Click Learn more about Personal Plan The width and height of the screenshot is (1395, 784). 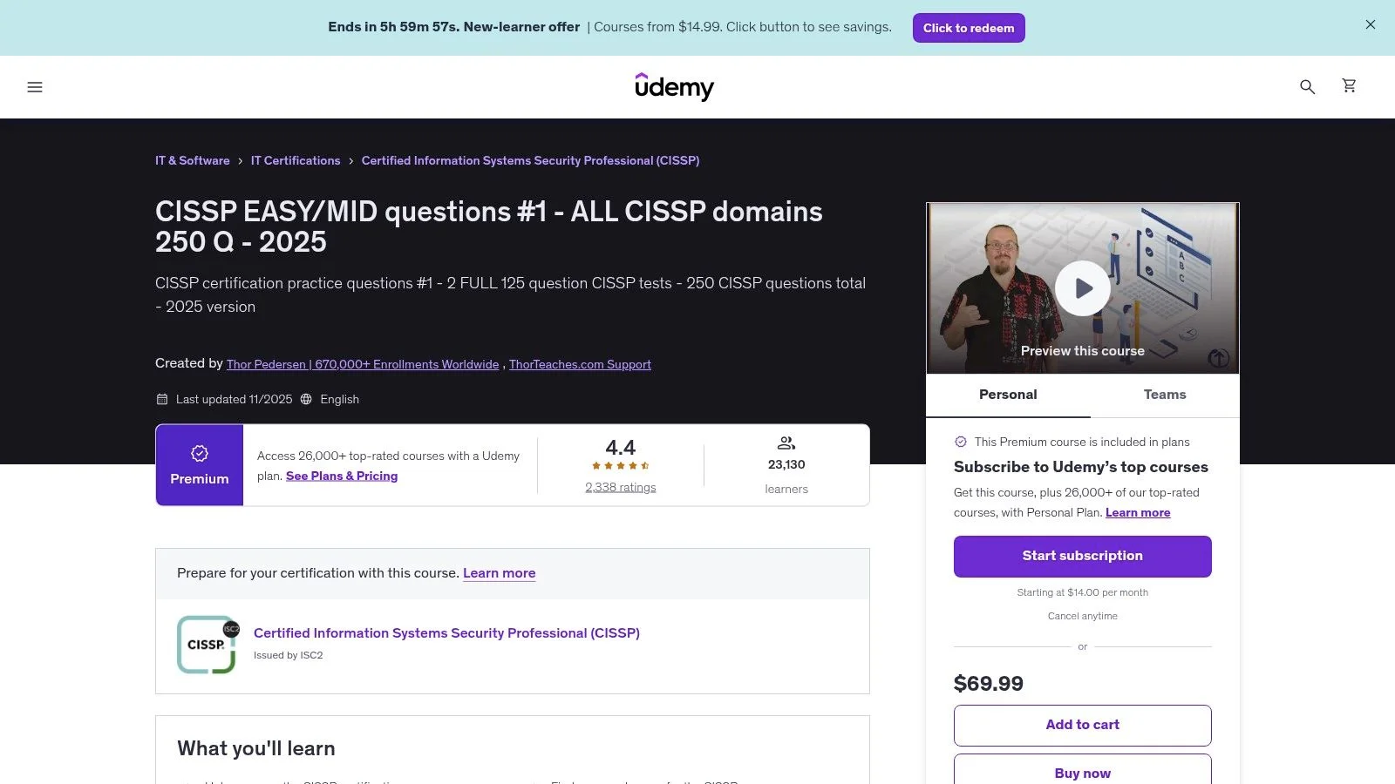[1138, 512]
